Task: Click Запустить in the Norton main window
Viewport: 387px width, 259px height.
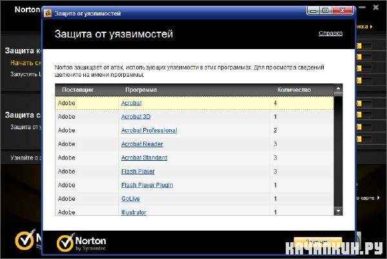Action: (26, 74)
